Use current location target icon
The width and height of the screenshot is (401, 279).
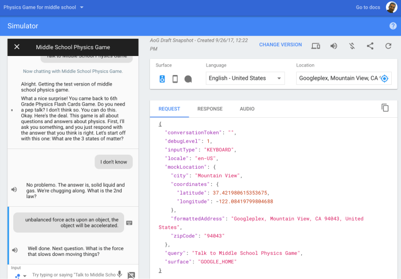pyautogui.click(x=385, y=79)
